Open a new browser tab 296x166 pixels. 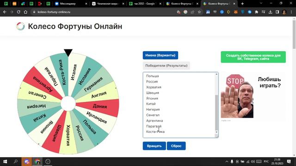tap(242, 4)
